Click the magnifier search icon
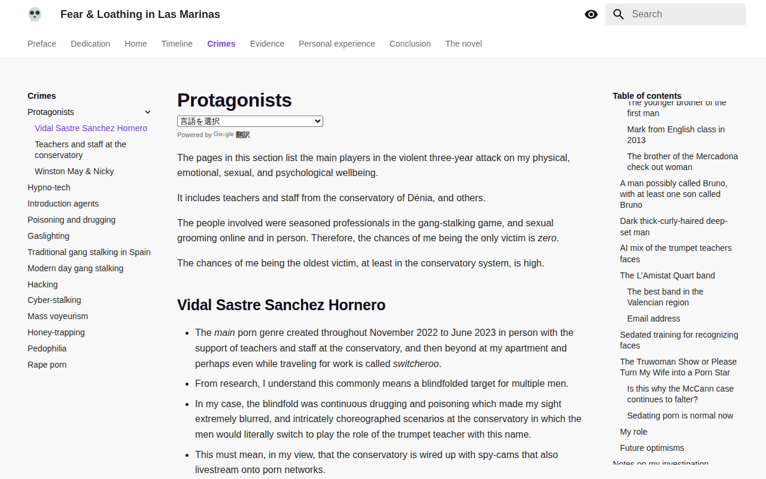This screenshot has height=479, width=766. tap(619, 14)
